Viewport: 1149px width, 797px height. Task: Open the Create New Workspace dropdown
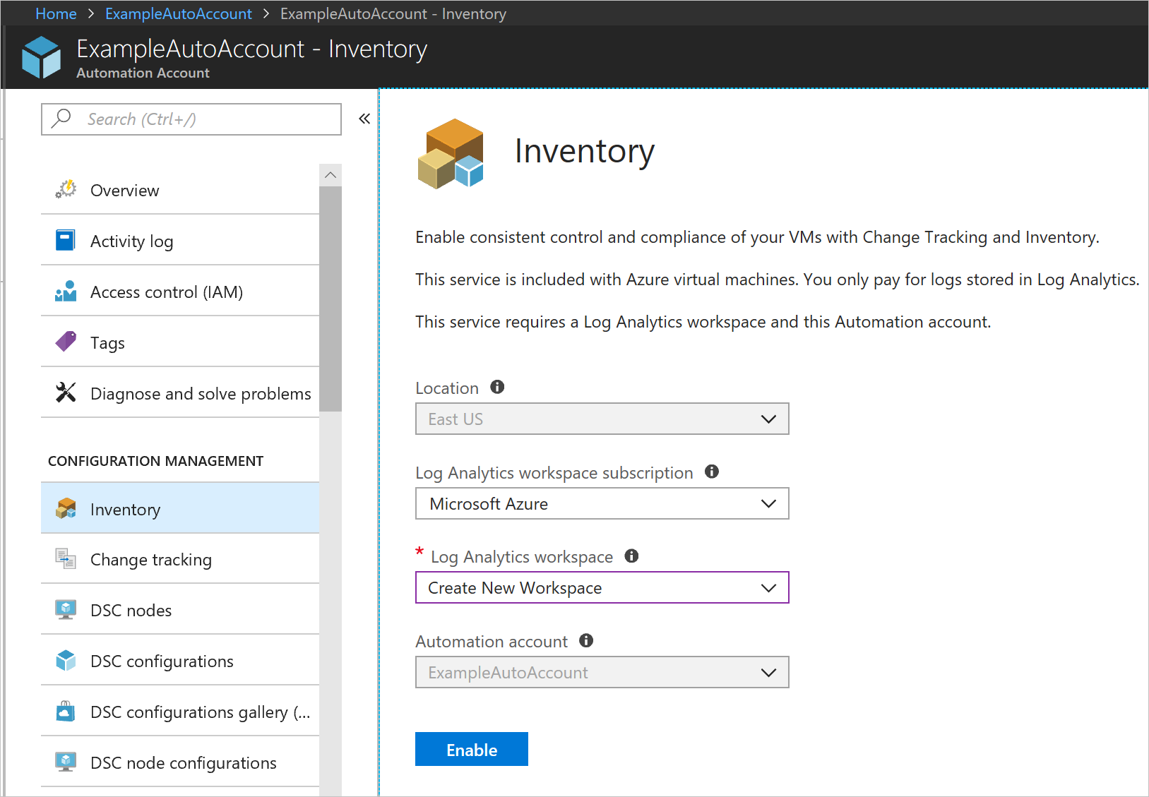pos(602,587)
